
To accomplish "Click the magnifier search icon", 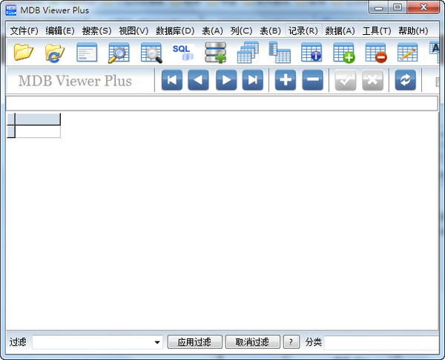I will click(119, 52).
